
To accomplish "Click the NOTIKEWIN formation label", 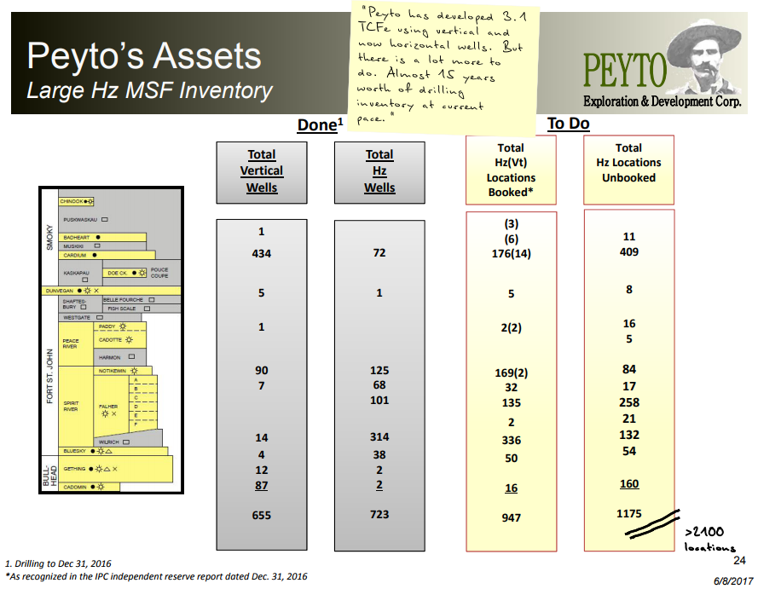I will coord(113,371).
